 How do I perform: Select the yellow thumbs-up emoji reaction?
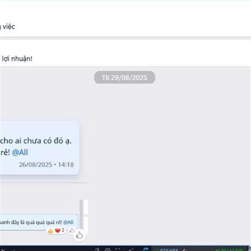coord(51,231)
